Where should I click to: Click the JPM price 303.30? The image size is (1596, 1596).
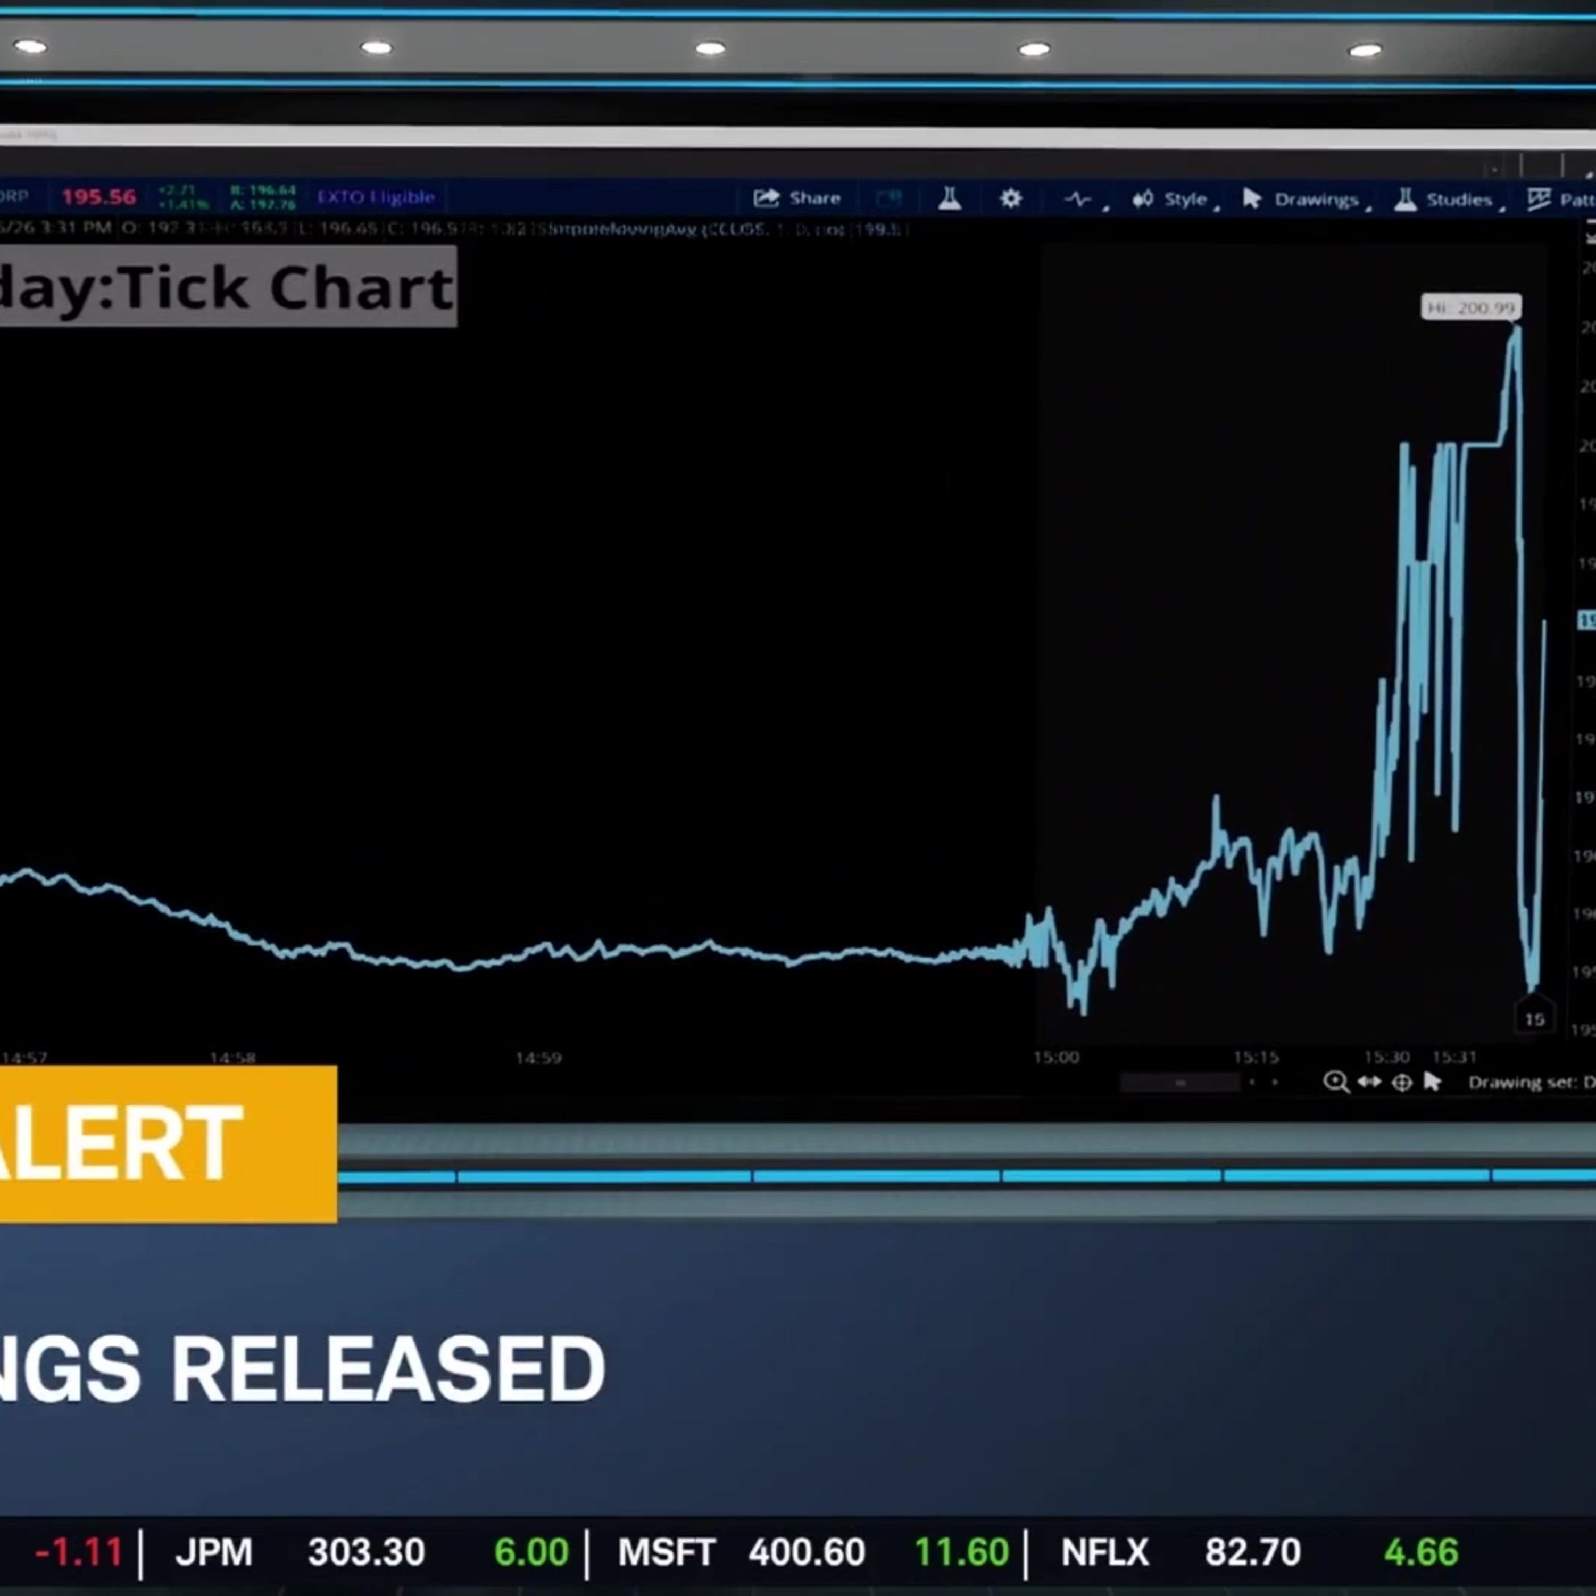tap(366, 1552)
